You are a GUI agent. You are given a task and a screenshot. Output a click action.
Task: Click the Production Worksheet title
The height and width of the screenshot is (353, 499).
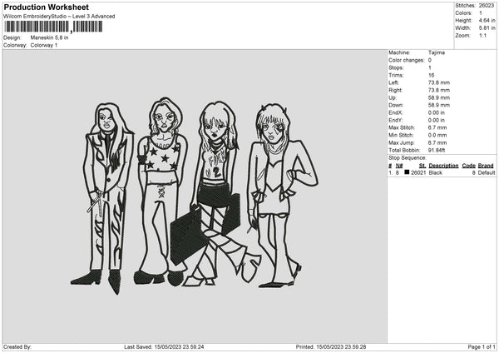coord(46,7)
